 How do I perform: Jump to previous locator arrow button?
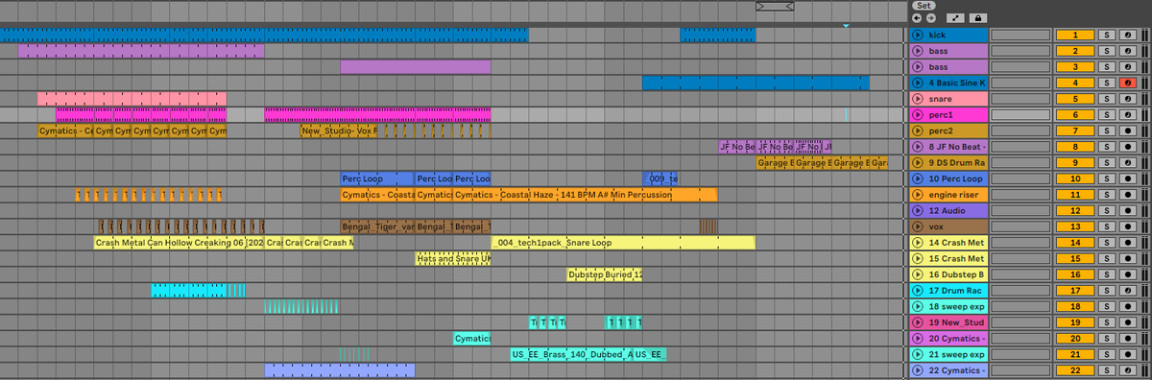(917, 17)
